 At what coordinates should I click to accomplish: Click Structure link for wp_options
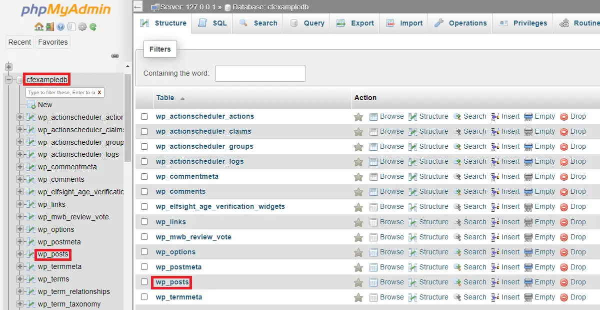pyautogui.click(x=433, y=252)
